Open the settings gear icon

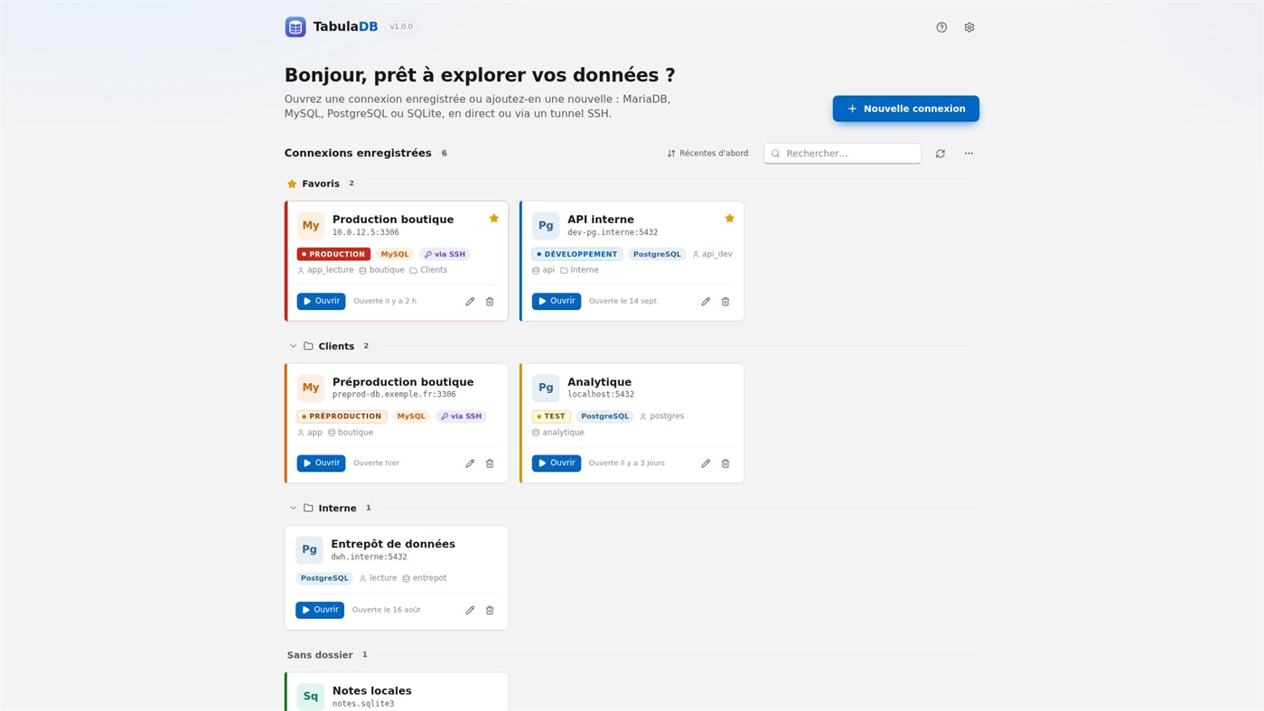969,27
